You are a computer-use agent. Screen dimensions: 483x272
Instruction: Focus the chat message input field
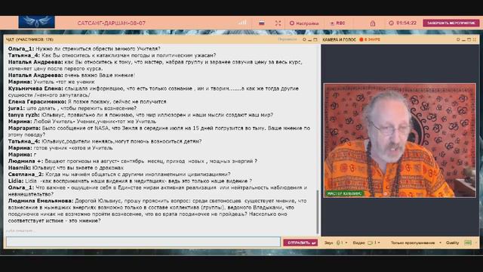pyautogui.click(x=143, y=242)
